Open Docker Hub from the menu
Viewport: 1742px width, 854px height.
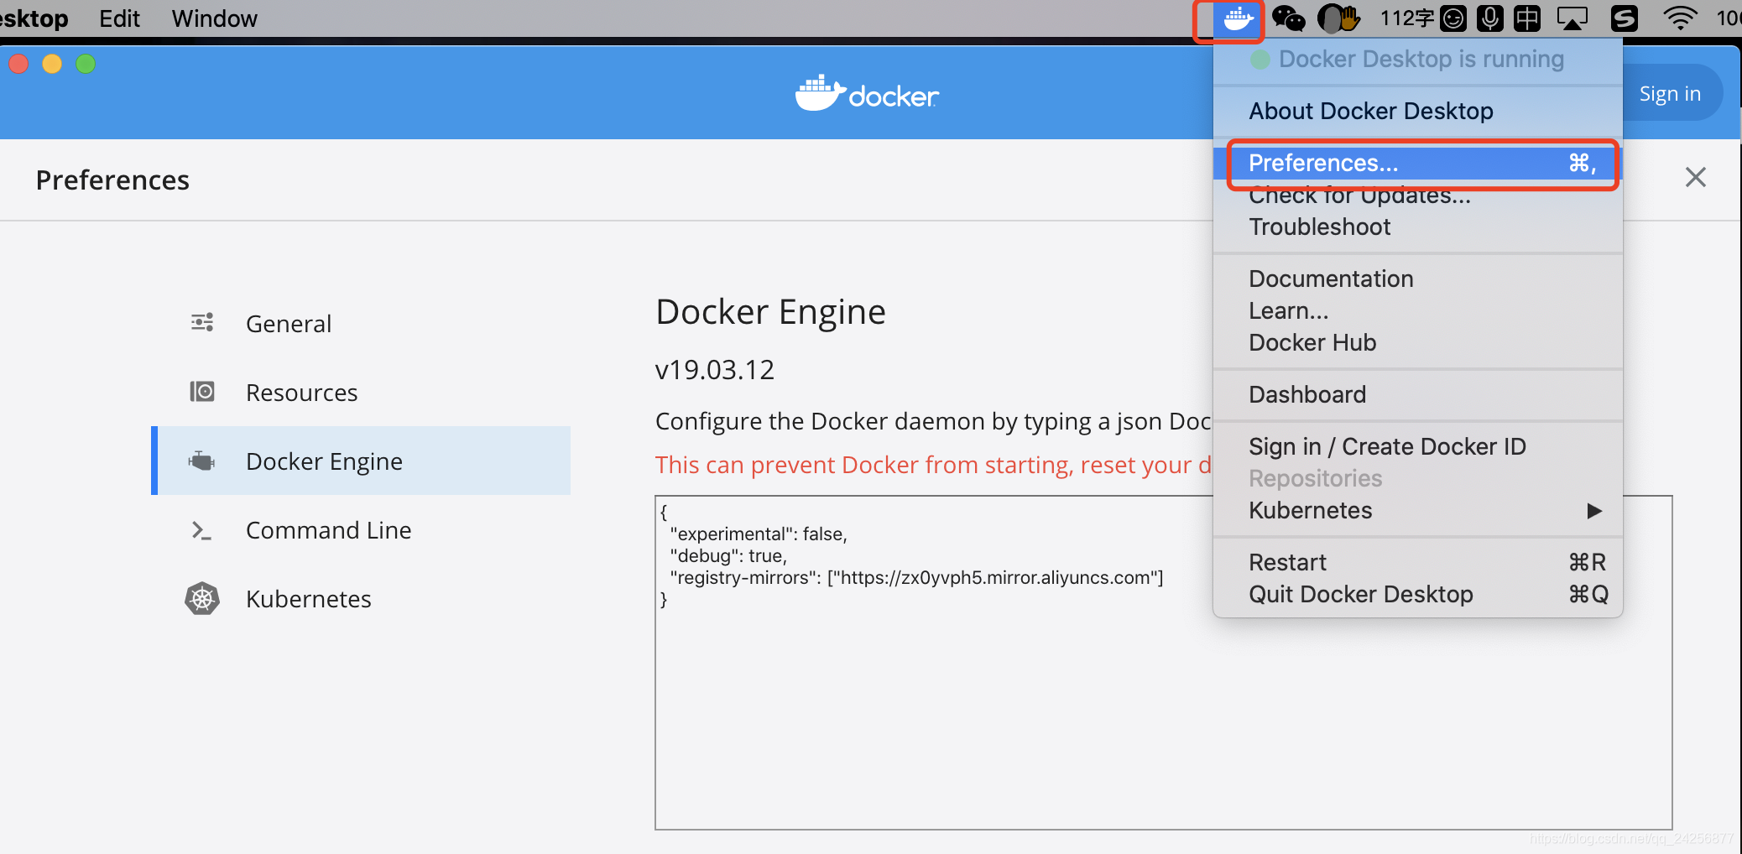1418,342
